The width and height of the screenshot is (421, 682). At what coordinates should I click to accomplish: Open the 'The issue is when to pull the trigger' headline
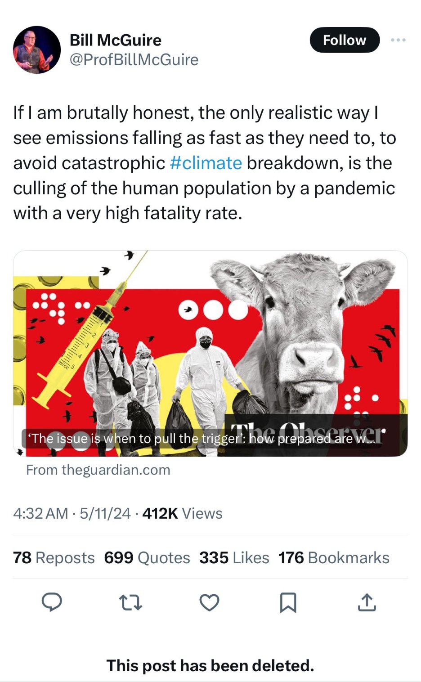point(202,438)
